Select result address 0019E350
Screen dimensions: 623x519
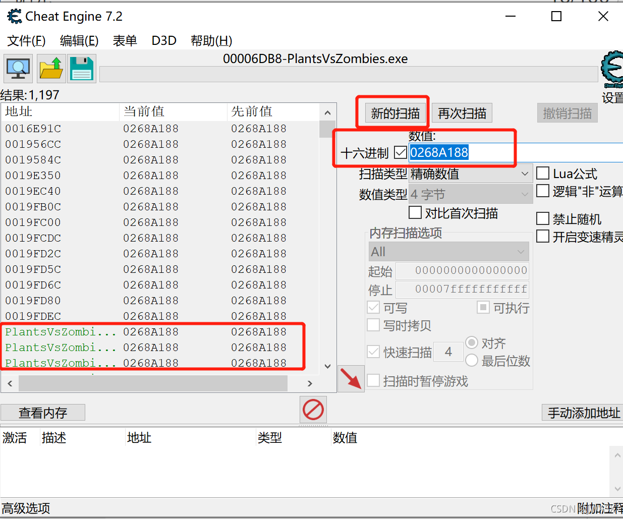click(33, 176)
